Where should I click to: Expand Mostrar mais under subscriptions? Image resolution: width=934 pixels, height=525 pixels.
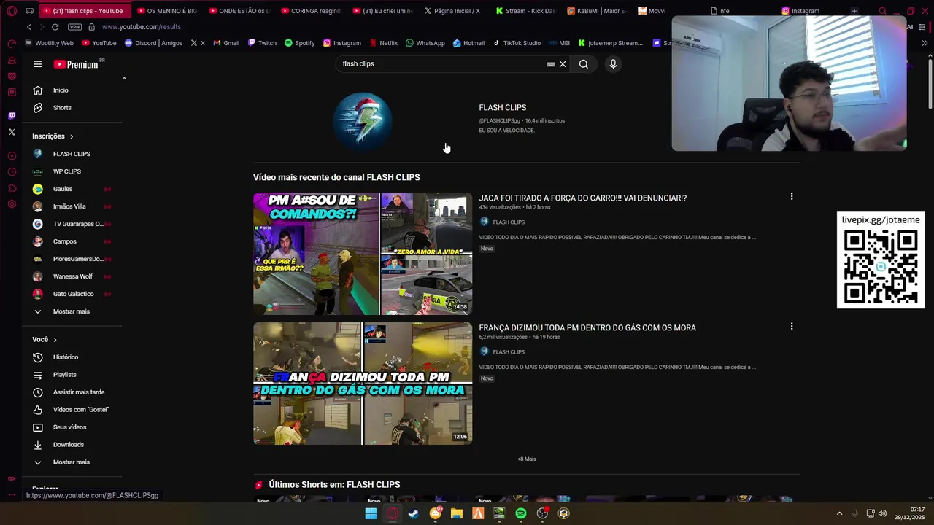72,312
